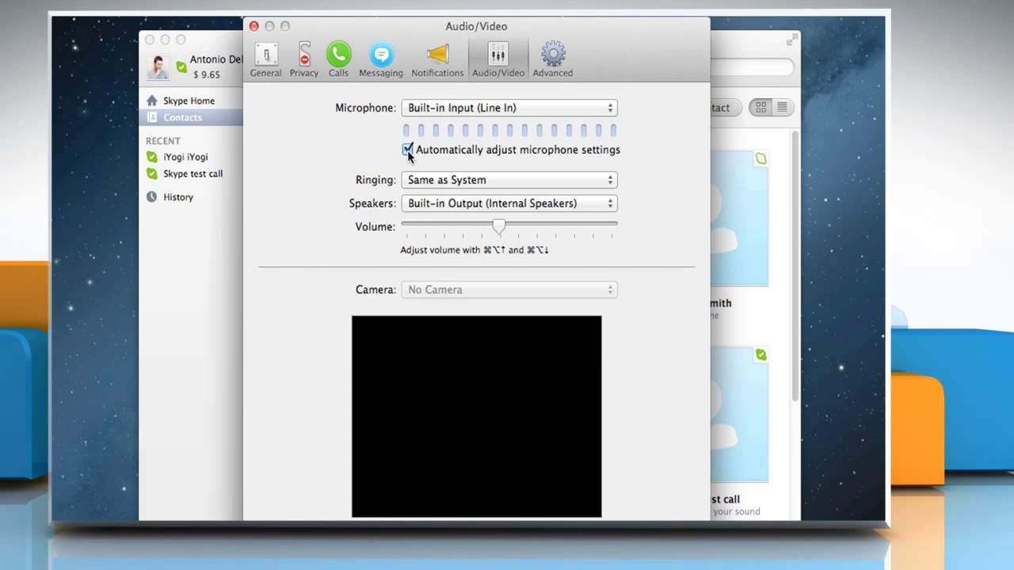Click the Skype credit balance $ 9.65
The height and width of the screenshot is (570, 1014).
tap(206, 74)
